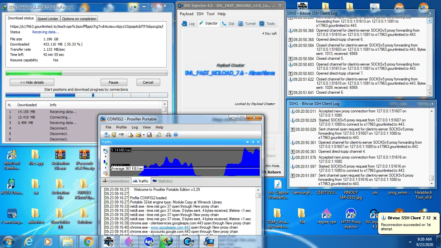Image resolution: width=441 pixels, height=248 pixels.
Task: Click the Proxifier open profile folder icon
Action: point(138,135)
